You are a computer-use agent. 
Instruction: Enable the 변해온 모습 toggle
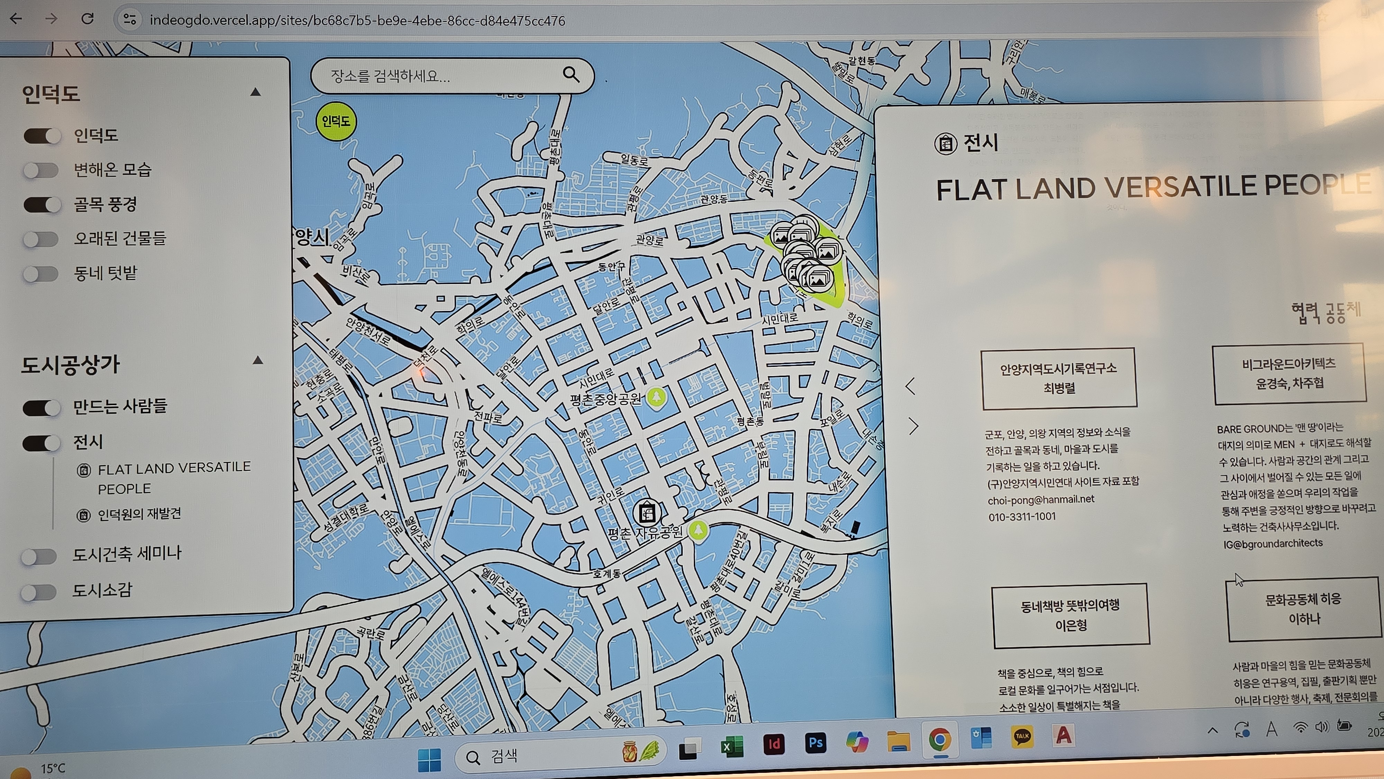42,170
